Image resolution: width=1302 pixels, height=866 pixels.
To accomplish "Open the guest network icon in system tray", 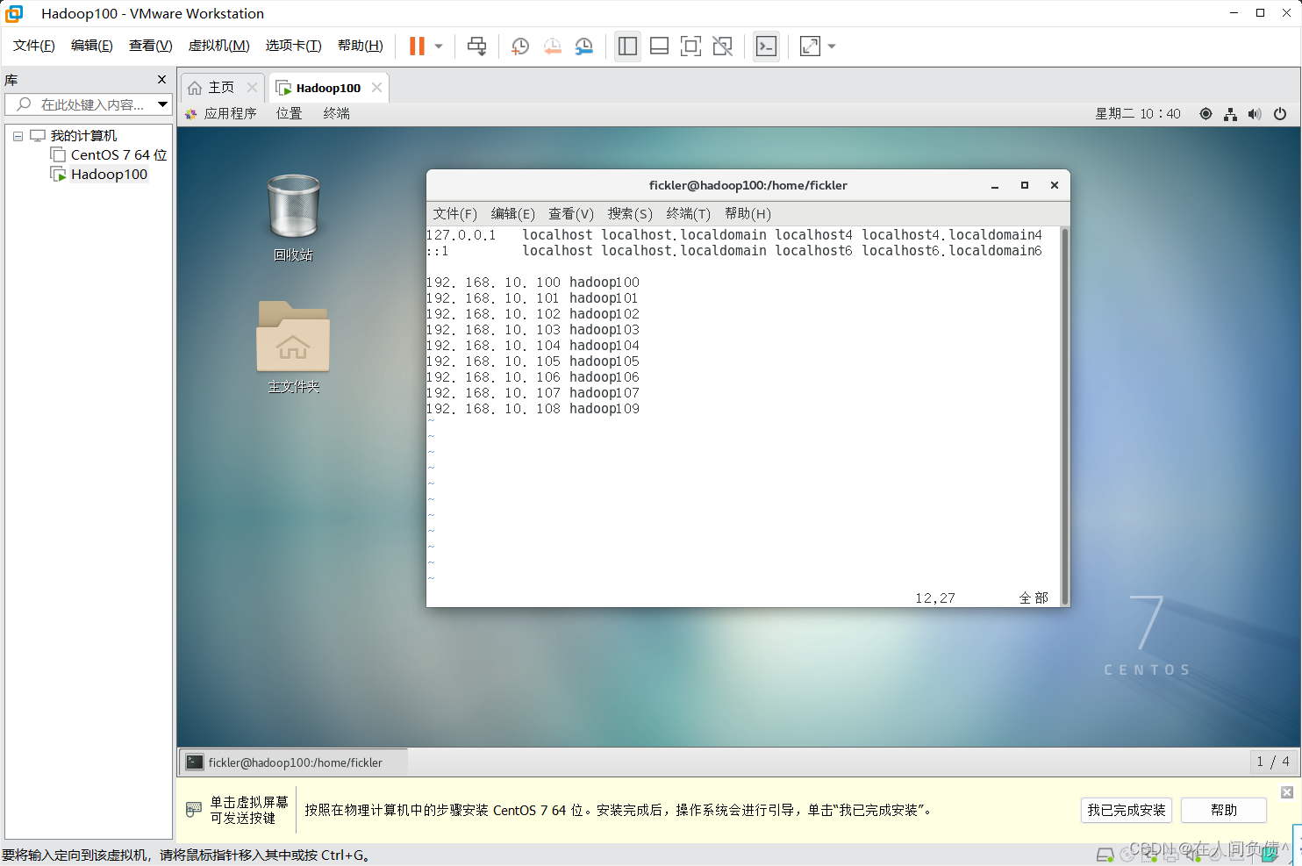I will (1230, 113).
